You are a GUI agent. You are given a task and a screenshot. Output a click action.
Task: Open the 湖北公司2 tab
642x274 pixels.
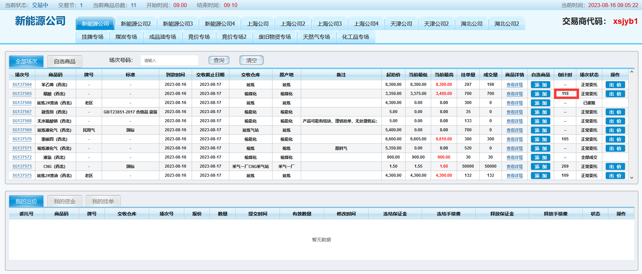point(507,24)
